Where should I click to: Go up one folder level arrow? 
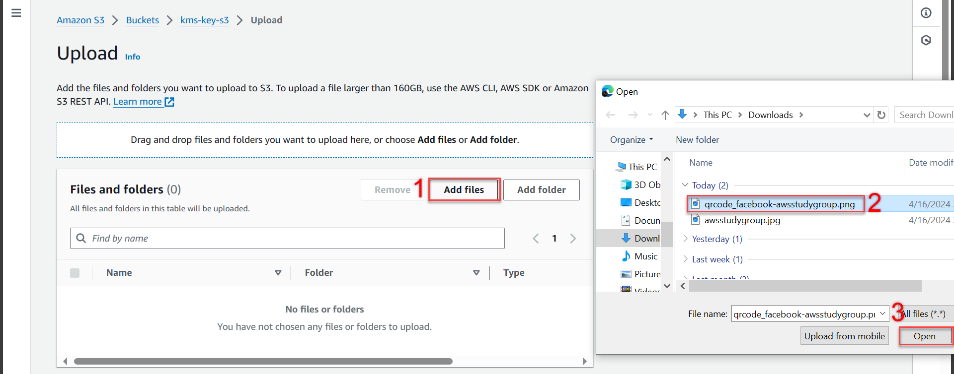(665, 115)
